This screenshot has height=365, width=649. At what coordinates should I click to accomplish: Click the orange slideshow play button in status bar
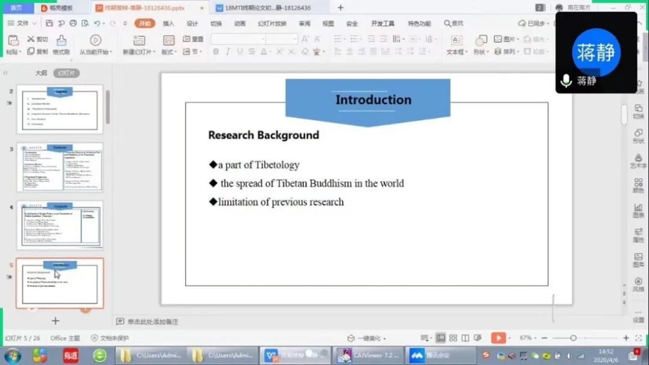(498, 338)
